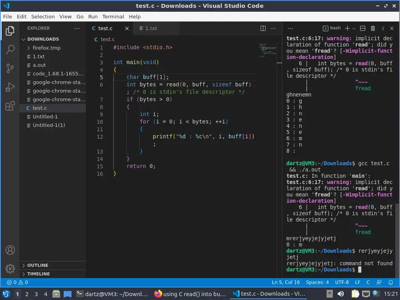Open editor more actions ellipsis
Screen dimensions: 400x300
273,28
